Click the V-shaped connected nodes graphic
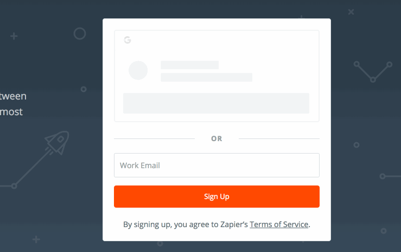Image resolution: width=401 pixels, height=252 pixels. click(373, 71)
